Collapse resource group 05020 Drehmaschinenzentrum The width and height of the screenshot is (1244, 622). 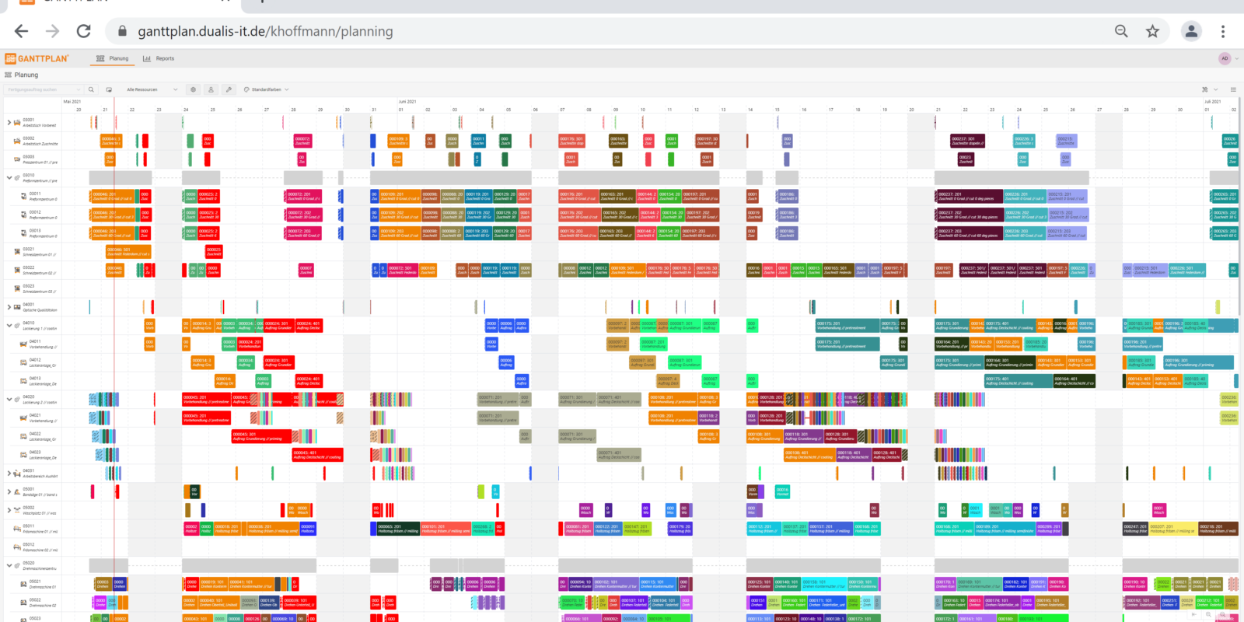9,565
